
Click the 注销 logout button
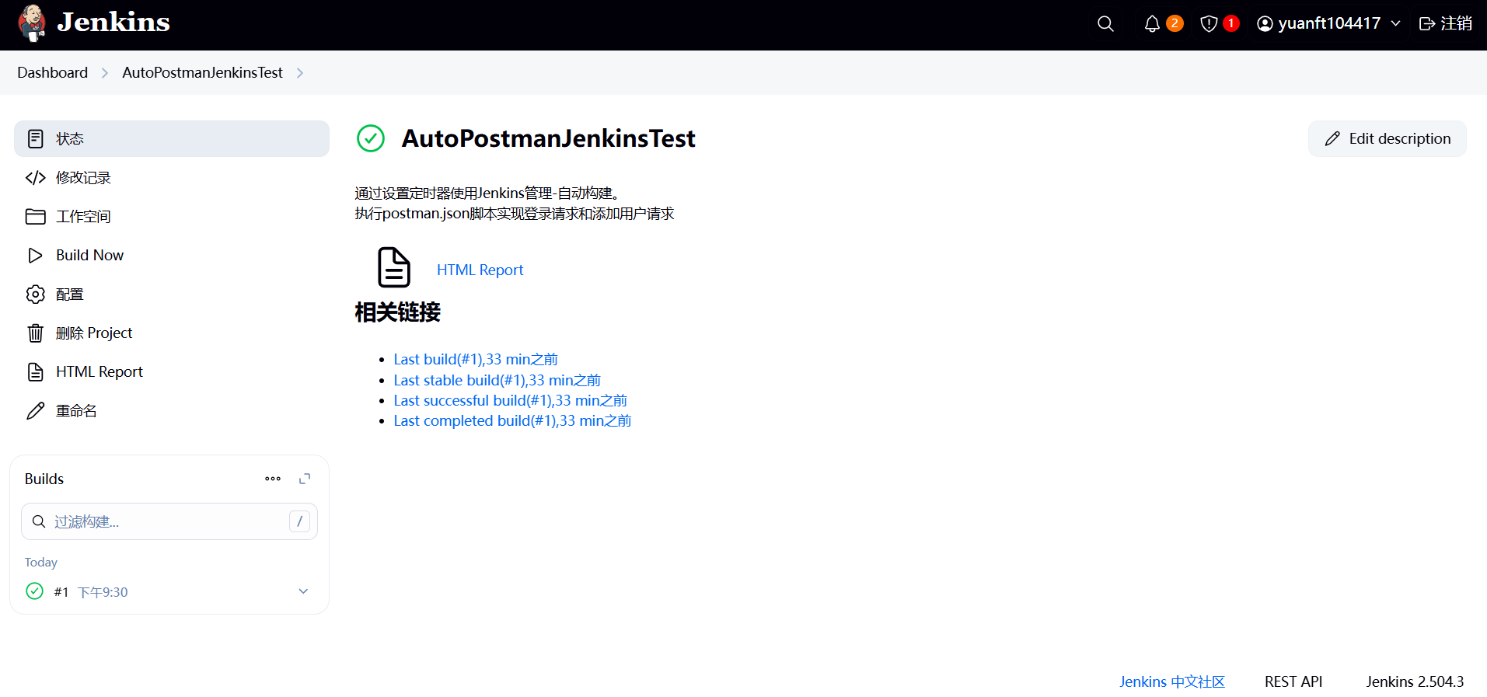[x=1446, y=23]
